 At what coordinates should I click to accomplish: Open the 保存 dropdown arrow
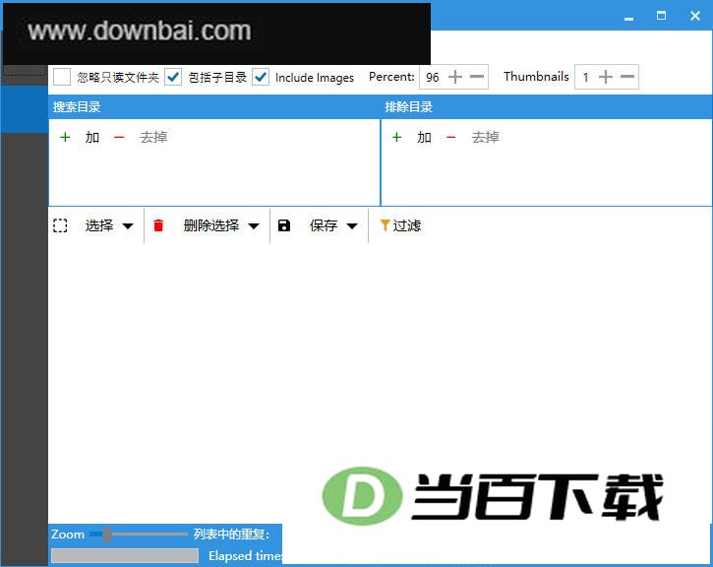[x=352, y=226]
